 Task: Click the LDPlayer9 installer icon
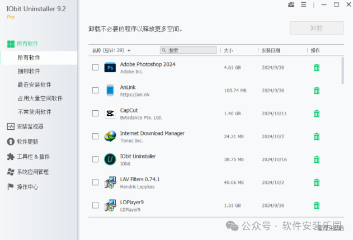click(x=110, y=205)
